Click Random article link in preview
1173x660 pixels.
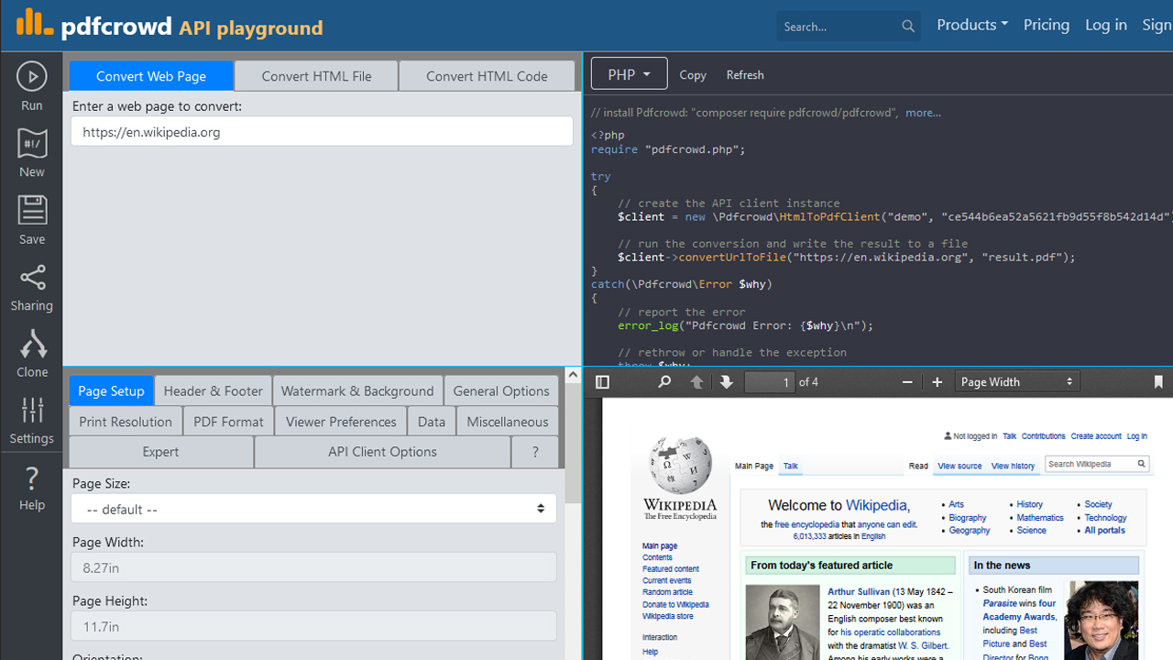tap(667, 592)
